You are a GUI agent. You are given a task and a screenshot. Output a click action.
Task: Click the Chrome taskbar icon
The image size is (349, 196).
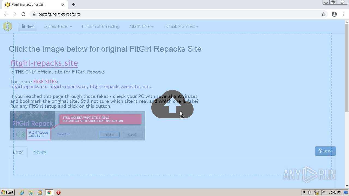49,192
